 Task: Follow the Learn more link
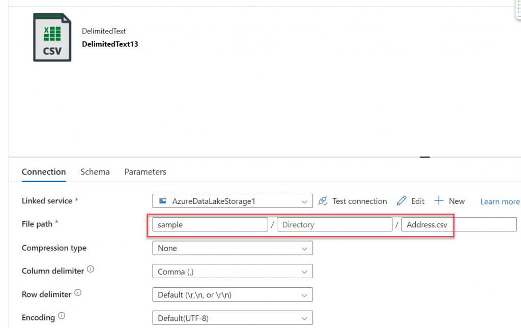coord(500,201)
